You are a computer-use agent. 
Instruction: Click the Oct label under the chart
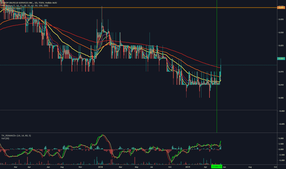[x=170, y=167]
